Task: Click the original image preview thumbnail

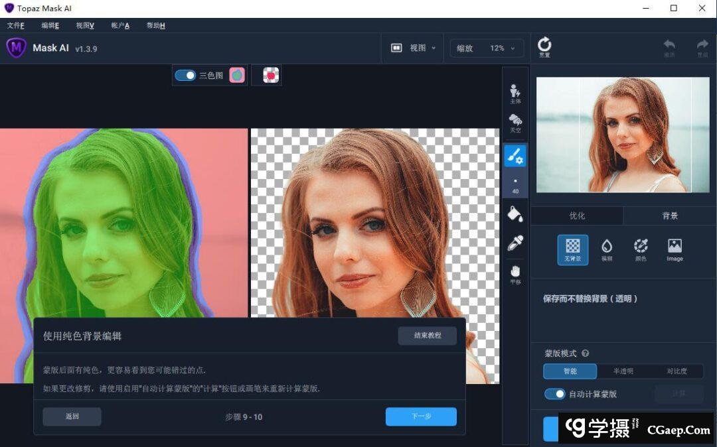Action: (623, 135)
